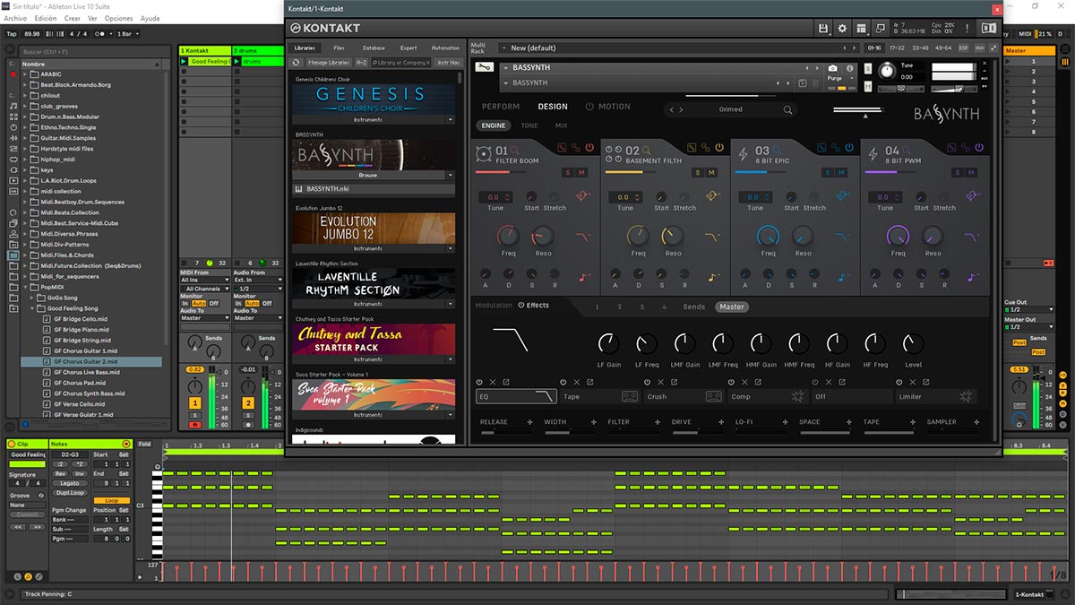The height and width of the screenshot is (605, 1075).
Task: Click Grimed preset search magnifier
Action: point(788,109)
